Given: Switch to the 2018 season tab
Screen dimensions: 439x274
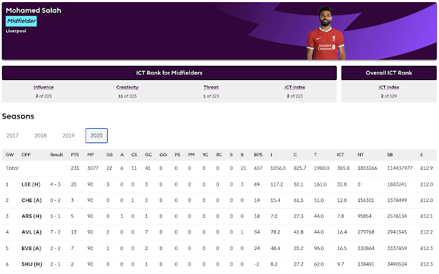Looking at the screenshot, I should pyautogui.click(x=40, y=136).
